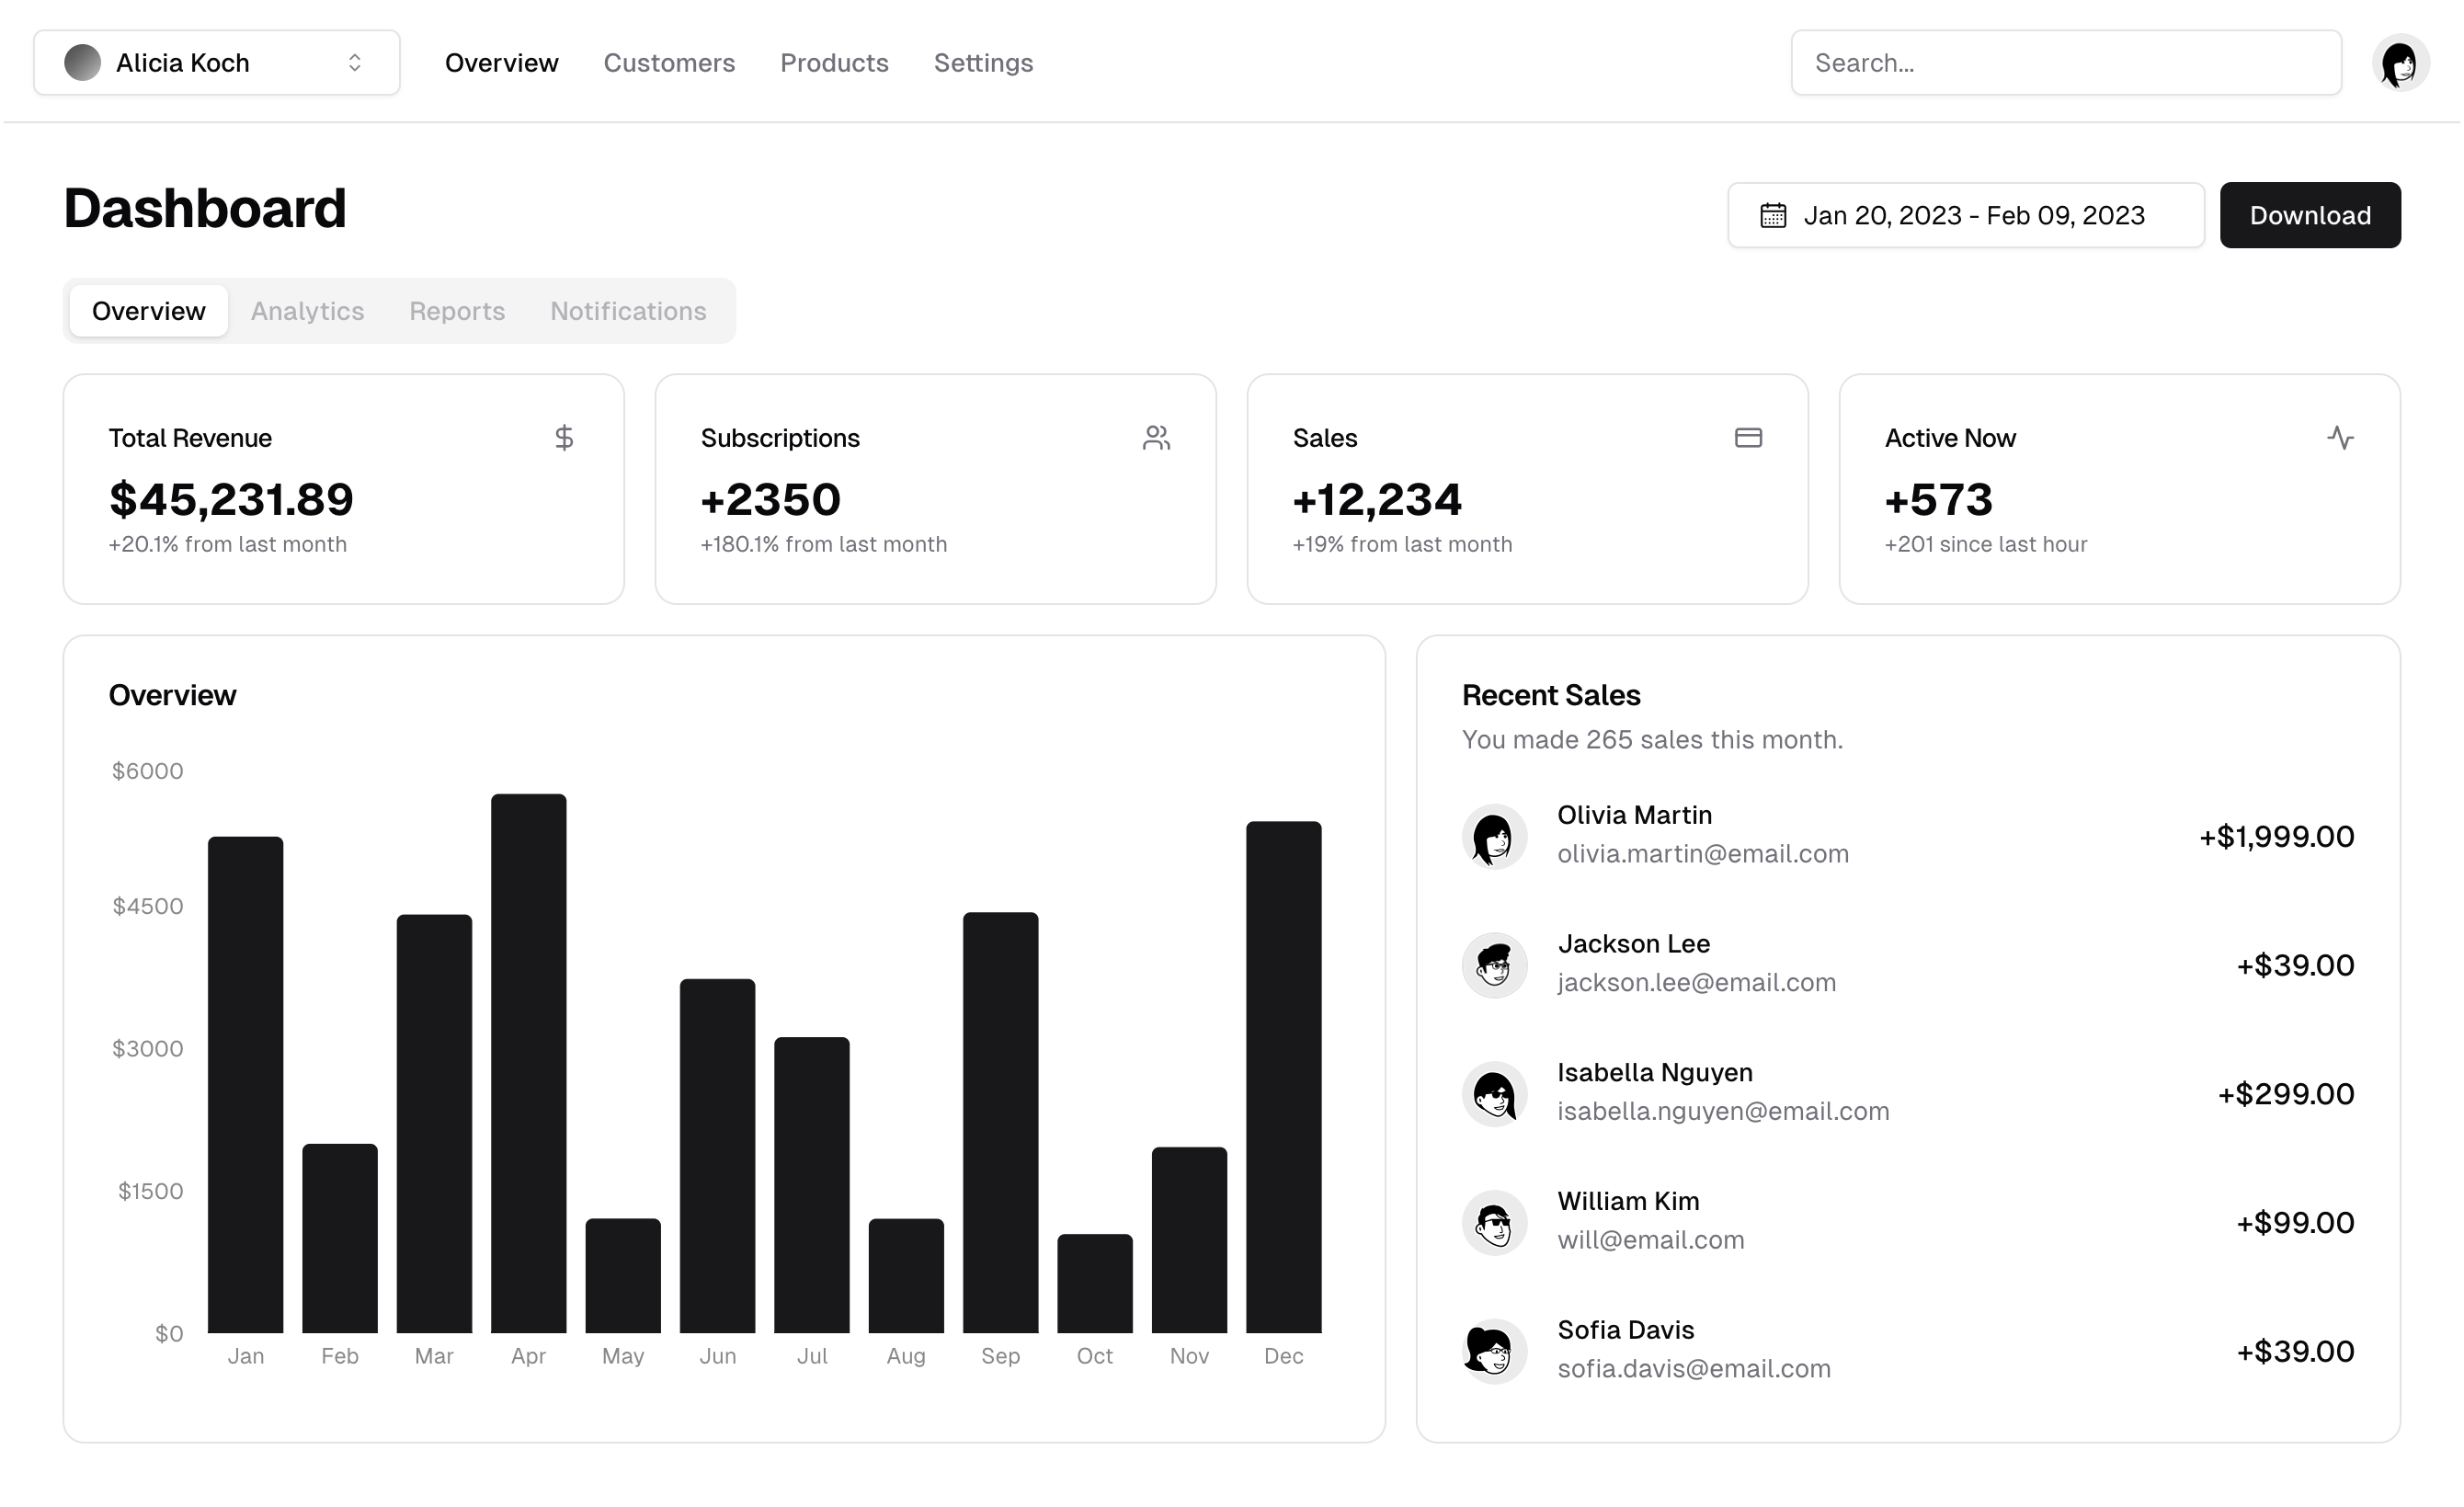Viewport: 2464px width, 1507px height.
Task: Click the users icon on Subscriptions card
Action: point(1156,437)
